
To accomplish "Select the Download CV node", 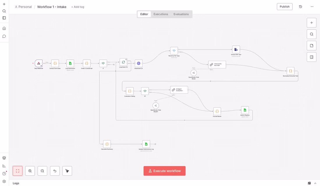I will [138, 63].
